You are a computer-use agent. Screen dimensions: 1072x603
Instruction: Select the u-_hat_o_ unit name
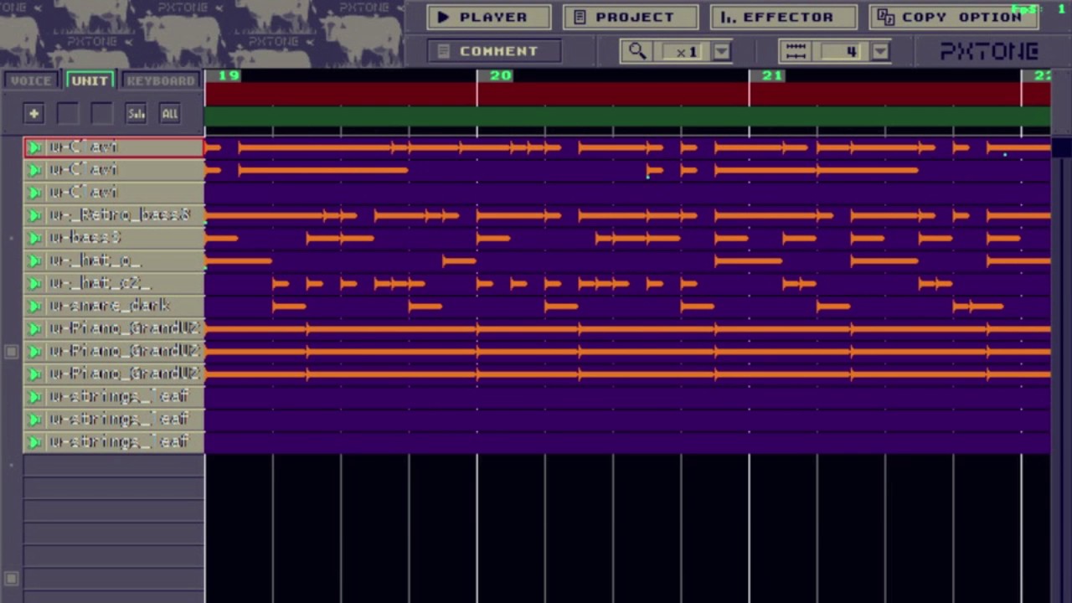click(x=95, y=260)
